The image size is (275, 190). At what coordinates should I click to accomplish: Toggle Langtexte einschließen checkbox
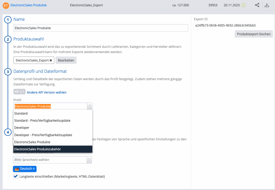point(16,177)
